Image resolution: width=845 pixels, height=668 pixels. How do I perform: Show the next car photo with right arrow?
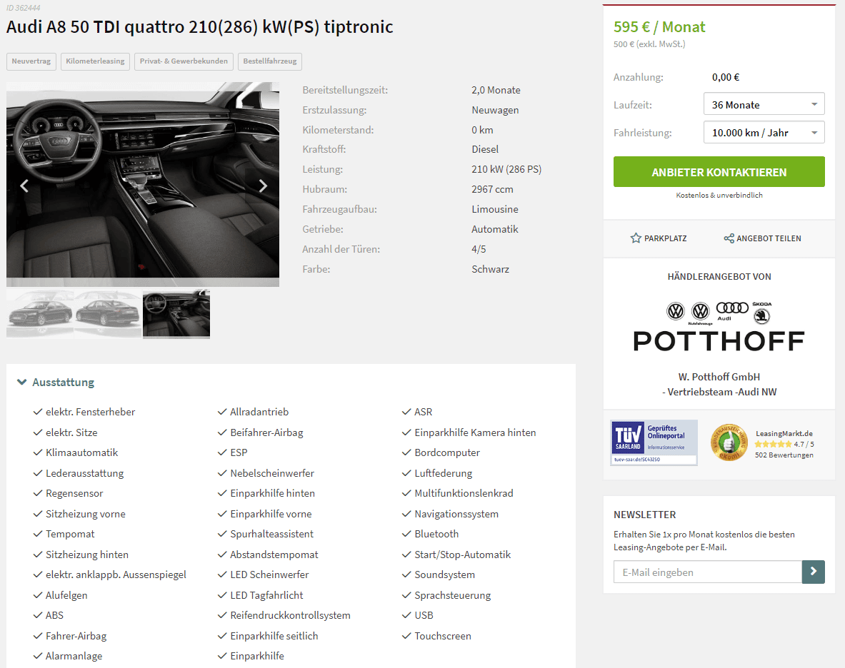[x=263, y=186]
